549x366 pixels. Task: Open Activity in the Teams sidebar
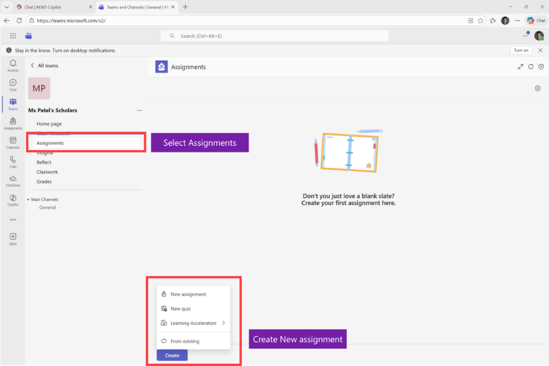[13, 66]
